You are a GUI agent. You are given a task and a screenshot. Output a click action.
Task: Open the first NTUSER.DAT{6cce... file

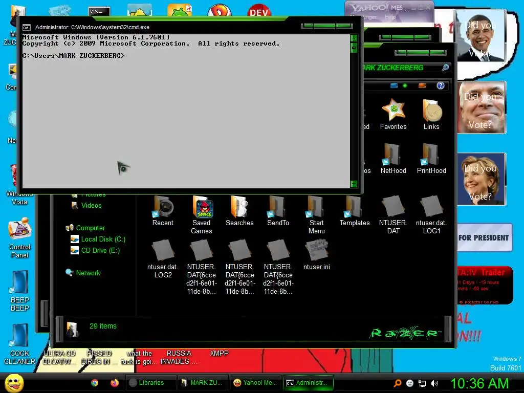pyautogui.click(x=202, y=267)
